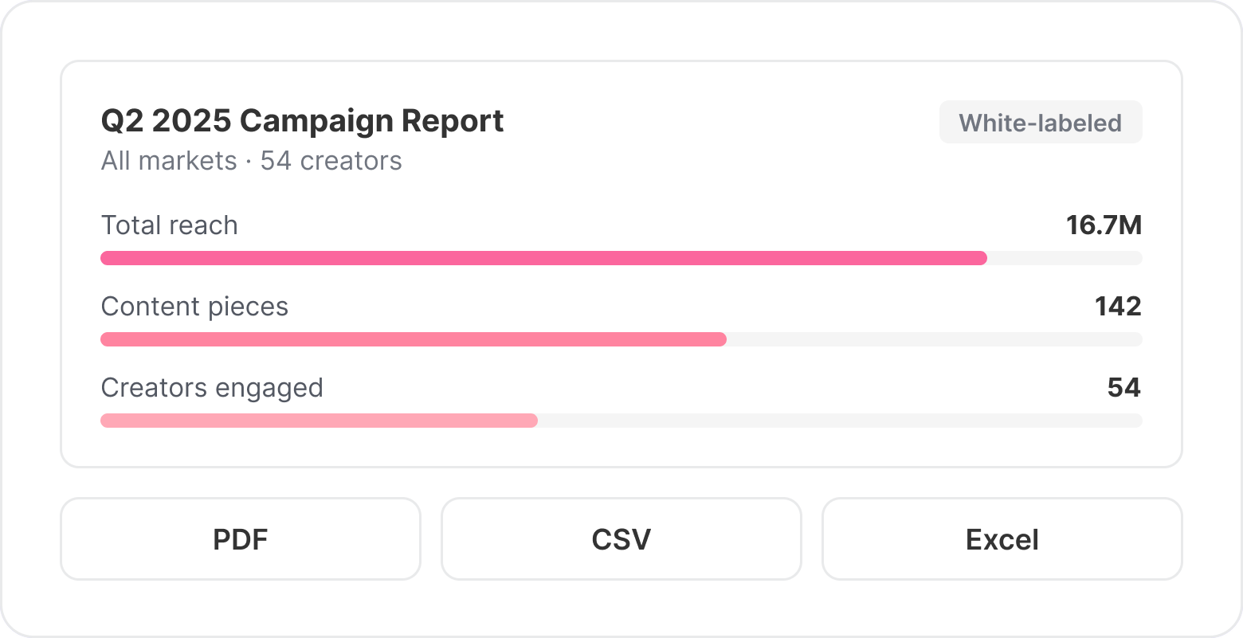Click the unfilled grey end of Content pieces bar
This screenshot has height=638, width=1243.
935,339
